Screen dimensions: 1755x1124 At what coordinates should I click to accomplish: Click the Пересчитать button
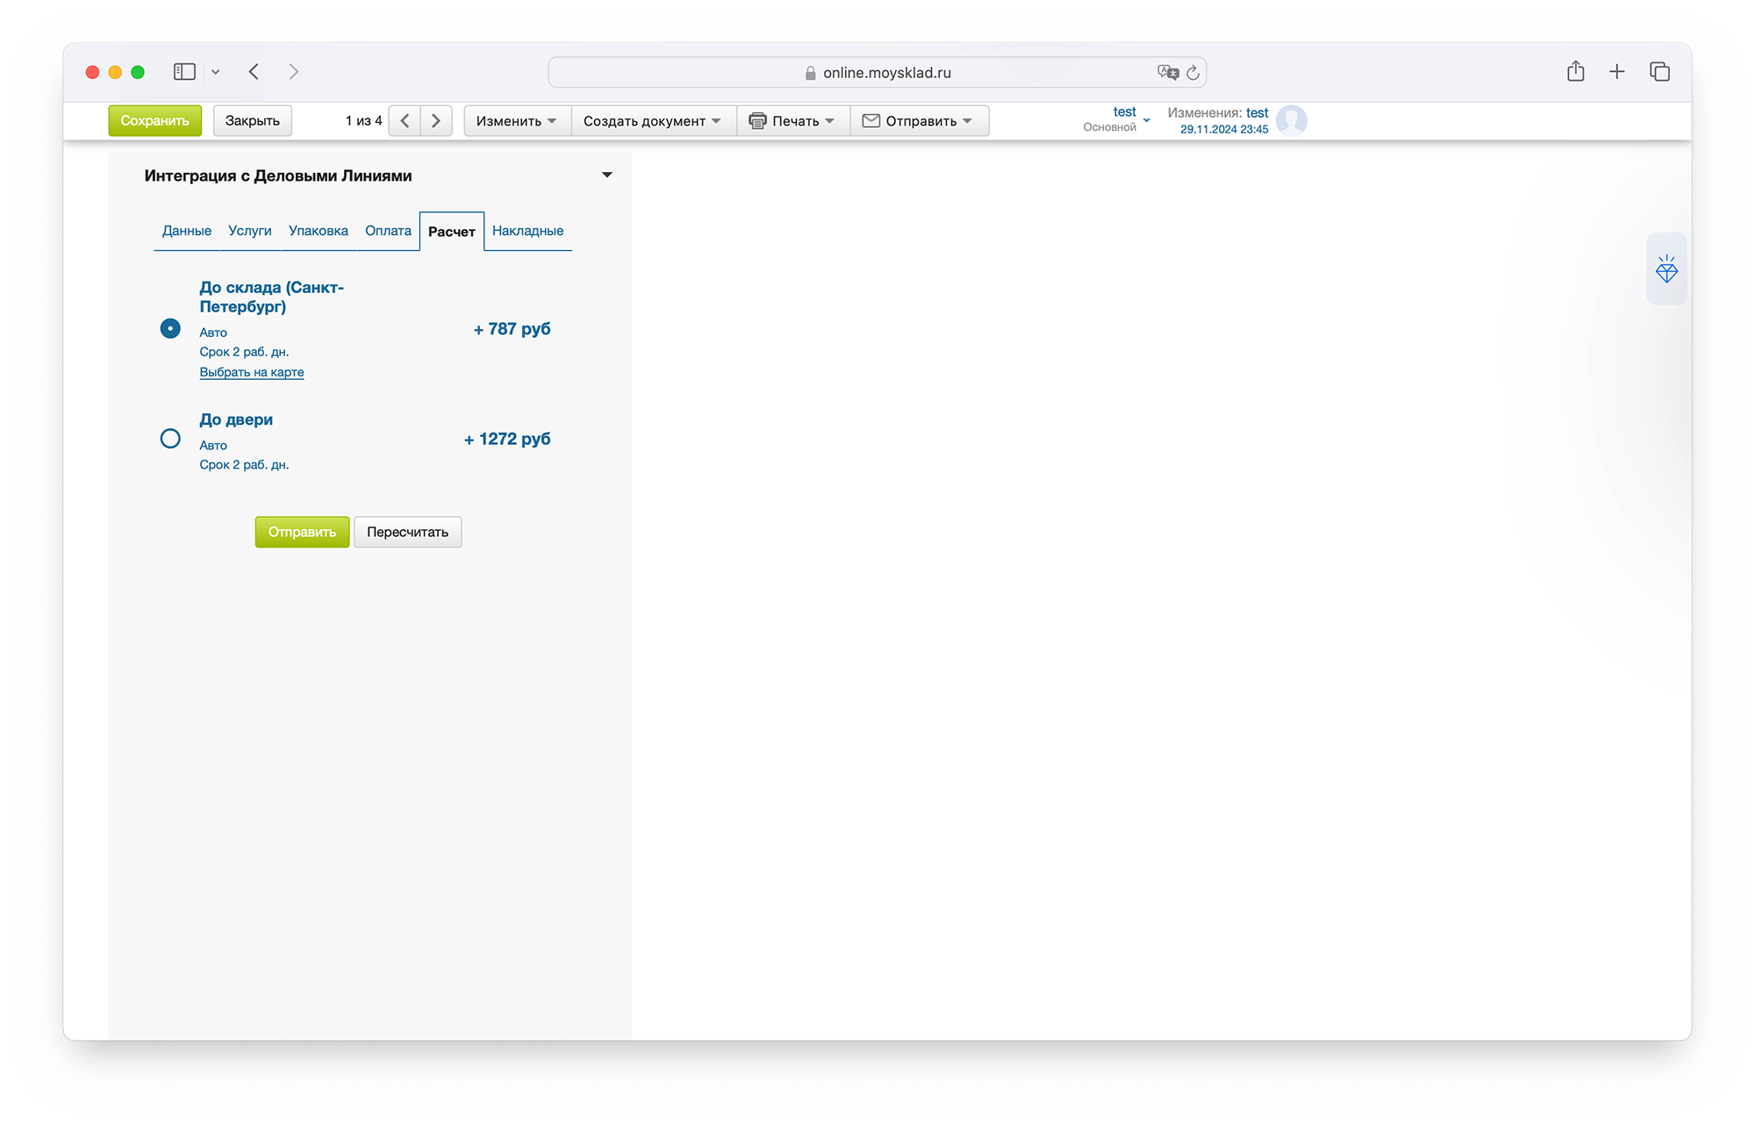coord(407,532)
